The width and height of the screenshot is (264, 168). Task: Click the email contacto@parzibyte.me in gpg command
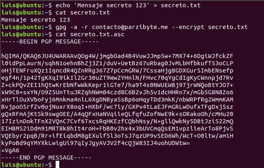point(130,27)
